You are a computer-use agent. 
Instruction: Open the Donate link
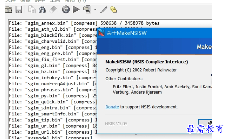(112, 107)
